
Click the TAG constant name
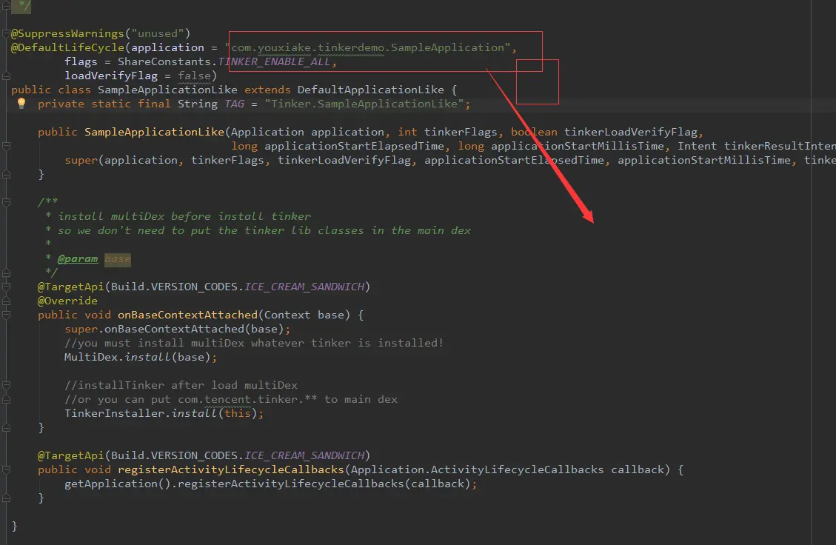[234, 104]
